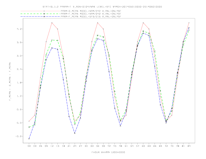This screenshot has height=159, width=206.
Task: Click the 72 forecast hour tick label
Action: point(166,146)
